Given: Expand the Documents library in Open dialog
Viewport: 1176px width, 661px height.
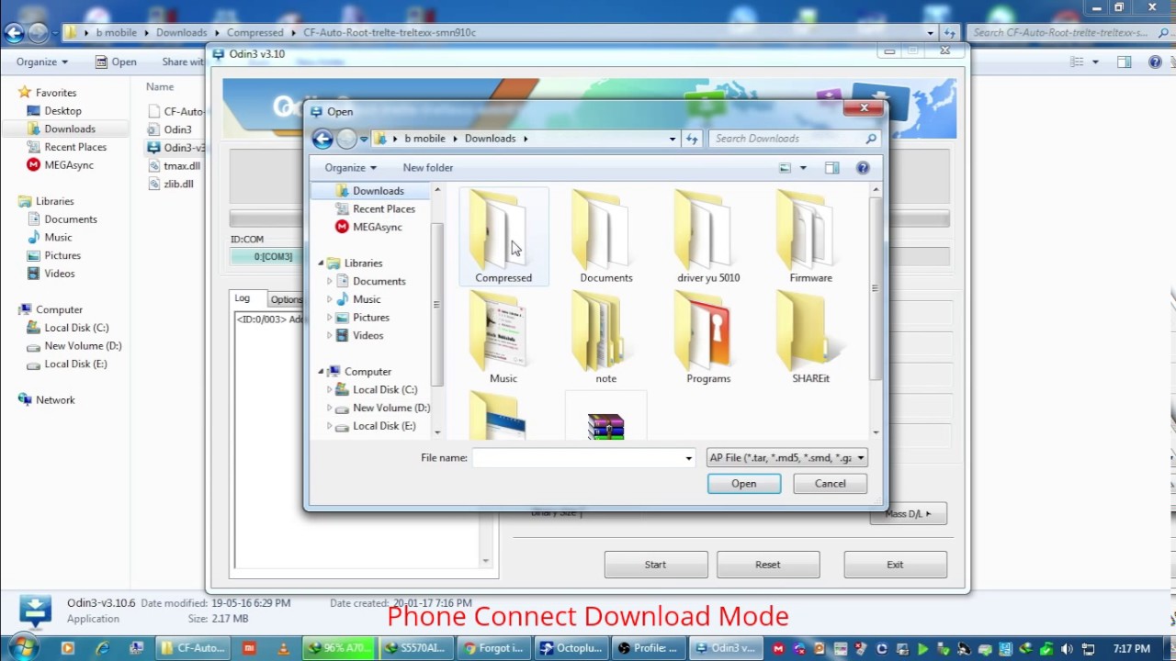Looking at the screenshot, I should click(330, 281).
